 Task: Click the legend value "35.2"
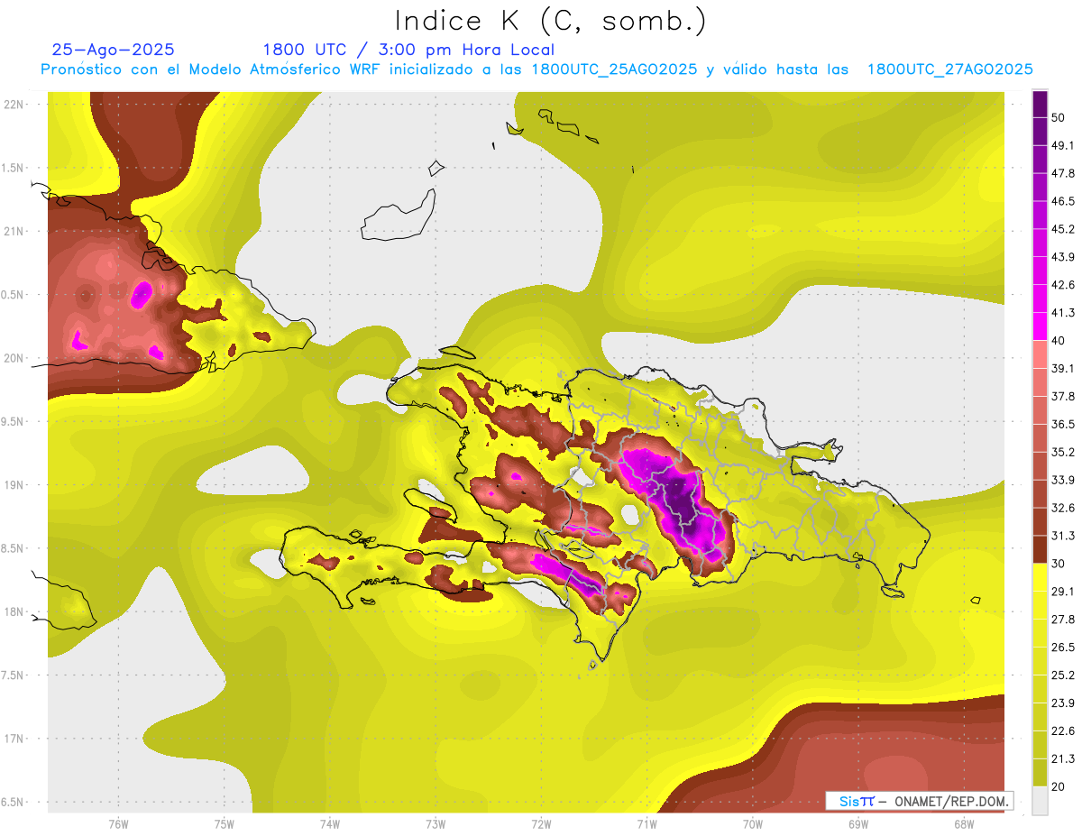click(x=1062, y=452)
